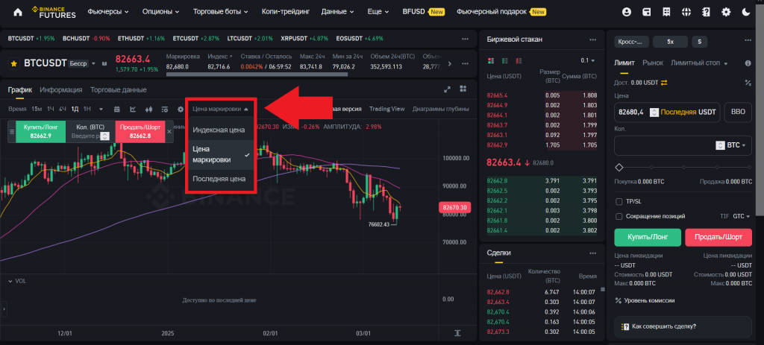764x345 pixels.
Task: Open the Лимитный стоп order type dropdown
Action: pos(699,63)
